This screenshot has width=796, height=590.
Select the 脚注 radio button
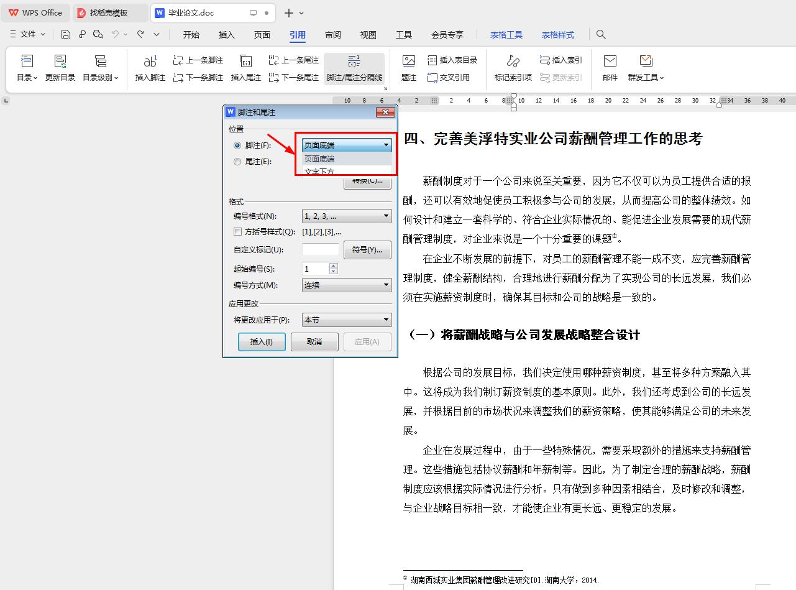(237, 145)
